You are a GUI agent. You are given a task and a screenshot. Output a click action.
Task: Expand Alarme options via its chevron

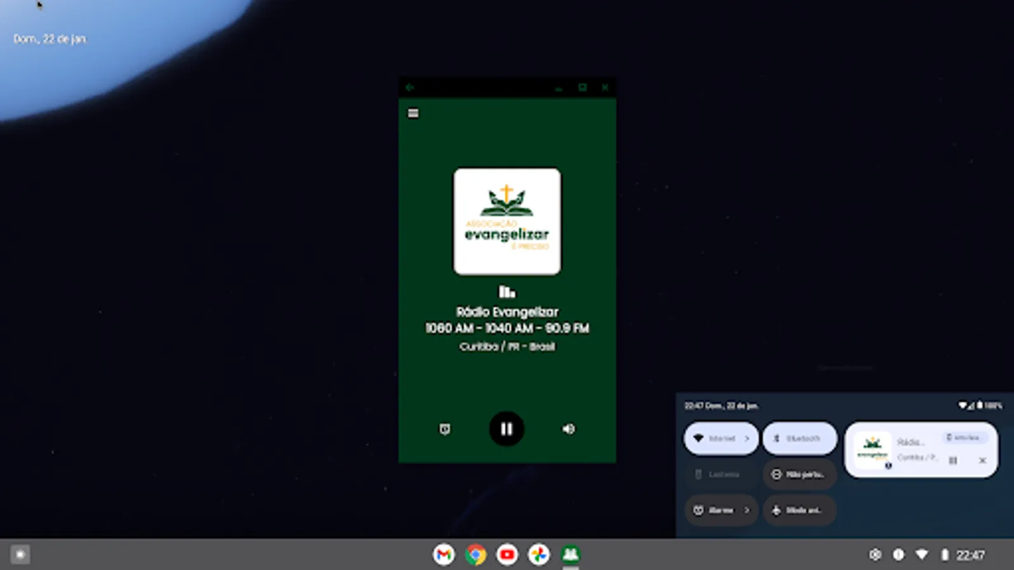(x=747, y=510)
